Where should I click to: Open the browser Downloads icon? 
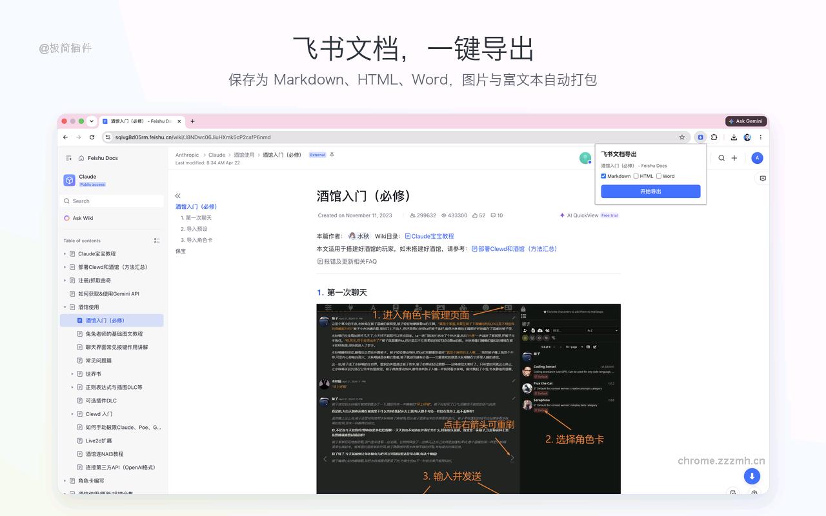734,137
